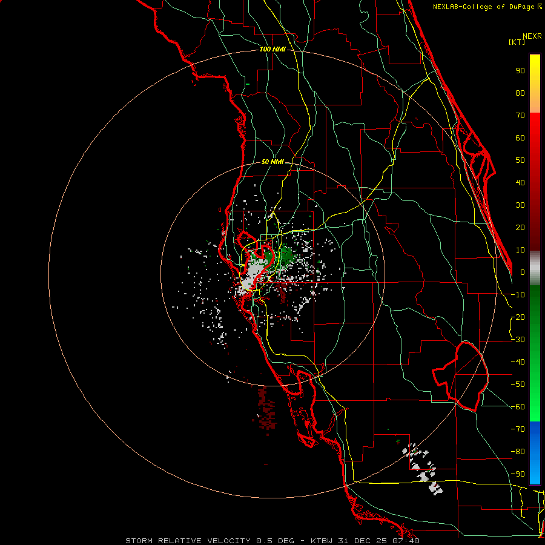Click the 100 NMI range ring label
Viewport: 545px width, 545px height.
pos(272,50)
